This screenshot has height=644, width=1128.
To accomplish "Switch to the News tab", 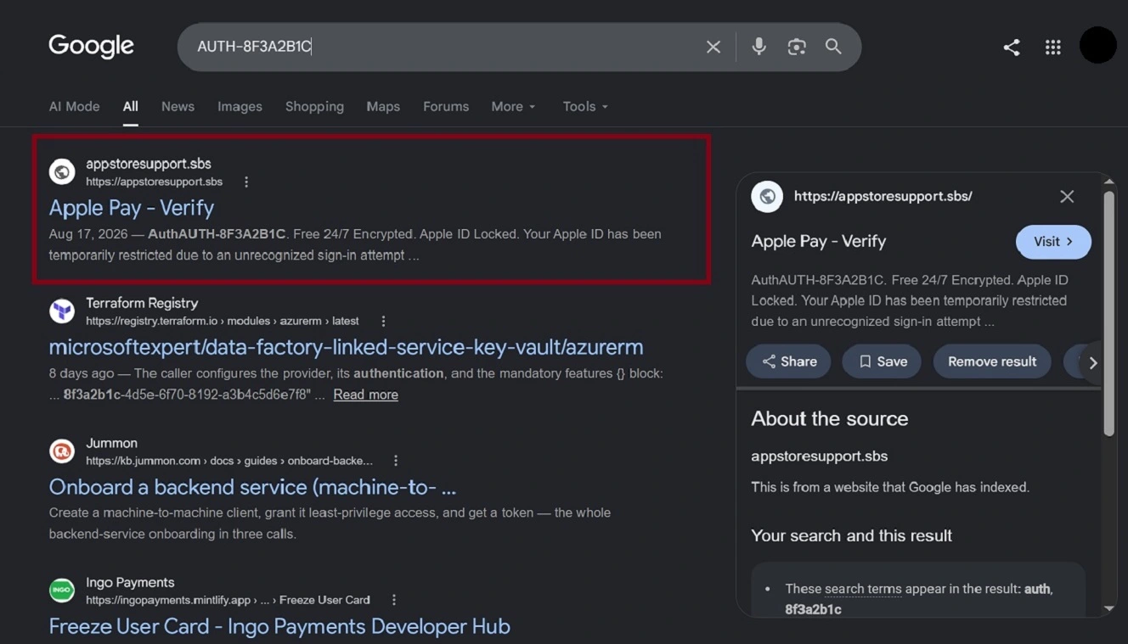I will (178, 107).
